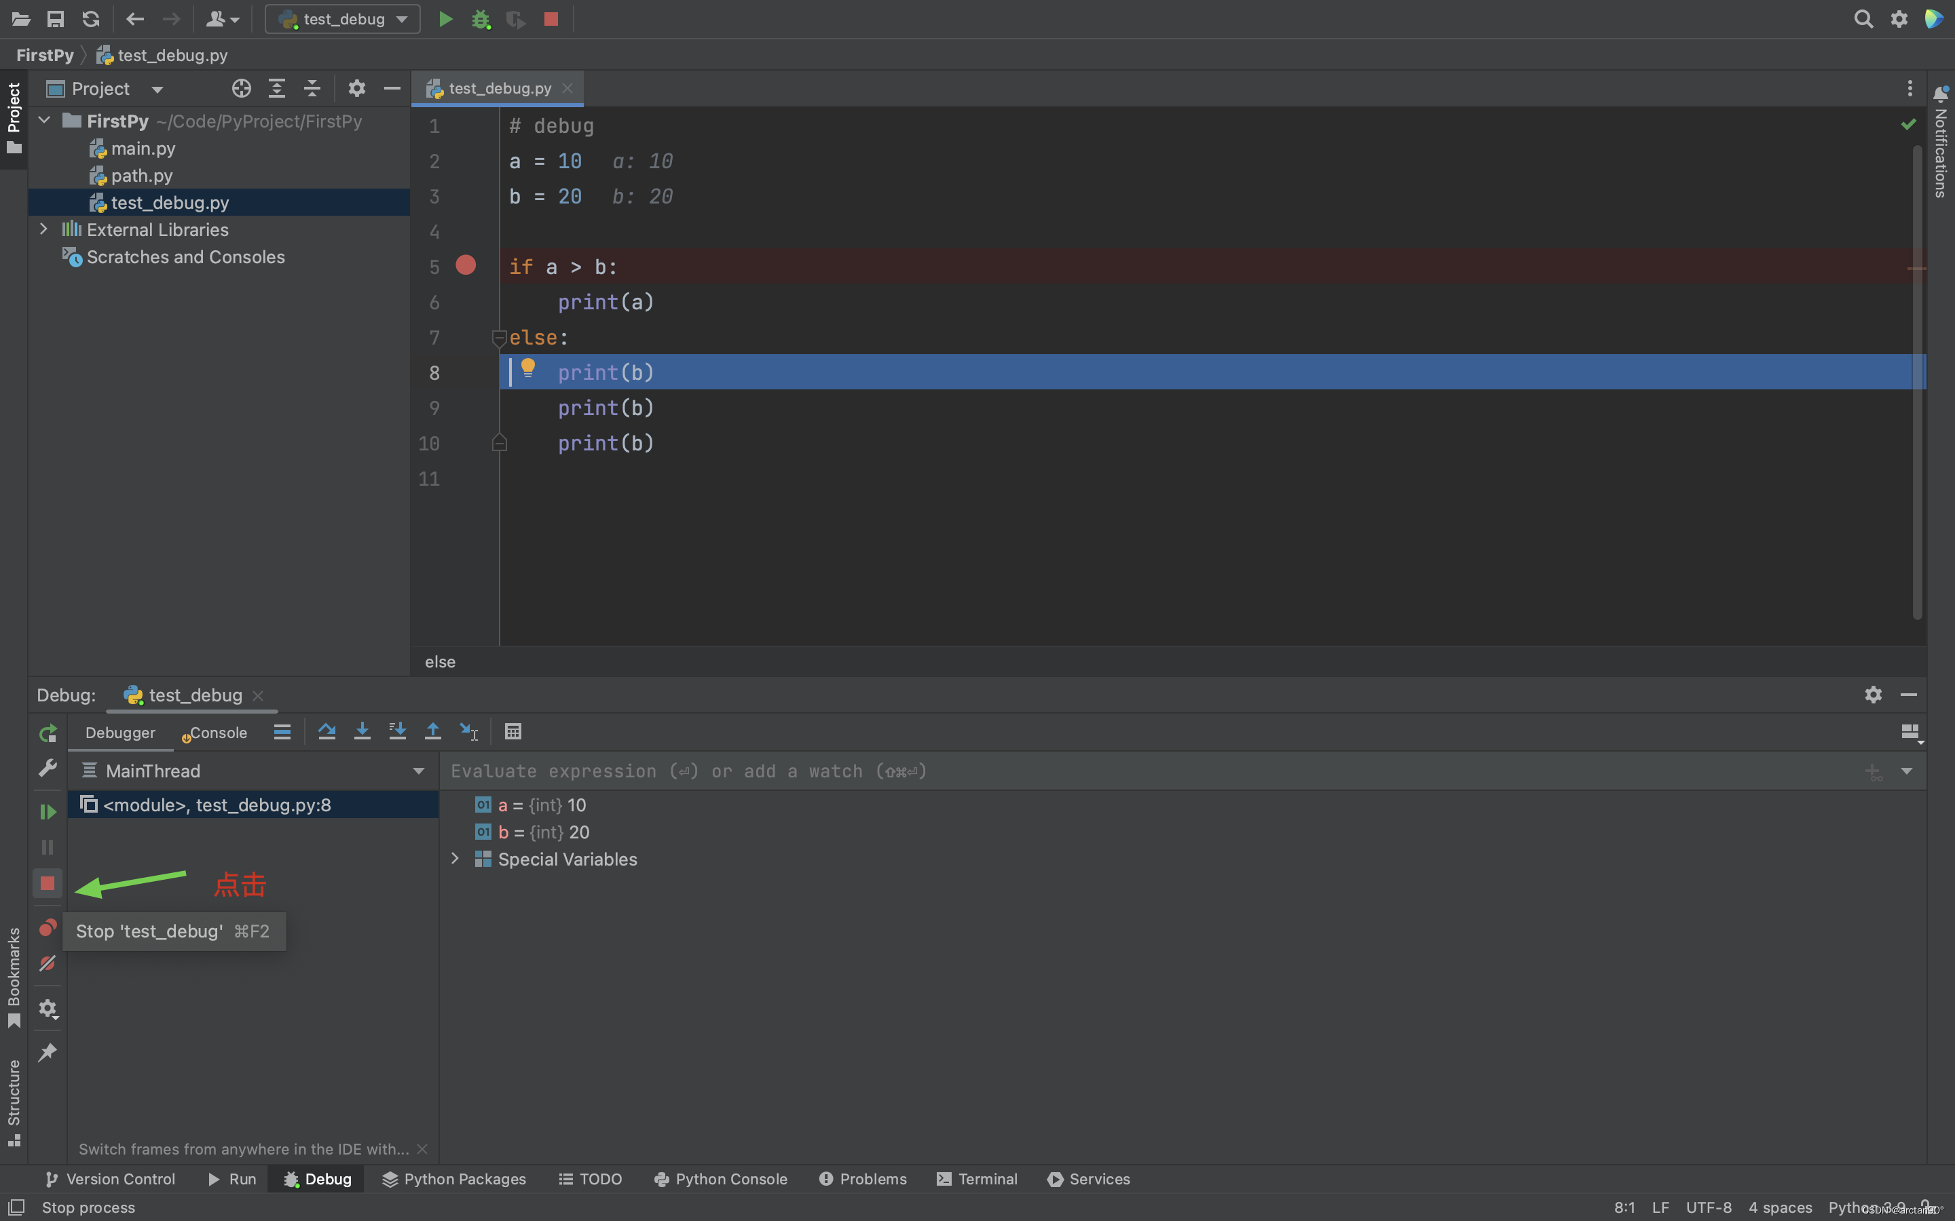This screenshot has width=1955, height=1221.
Task: Click the Step Into icon
Action: pyautogui.click(x=362, y=731)
